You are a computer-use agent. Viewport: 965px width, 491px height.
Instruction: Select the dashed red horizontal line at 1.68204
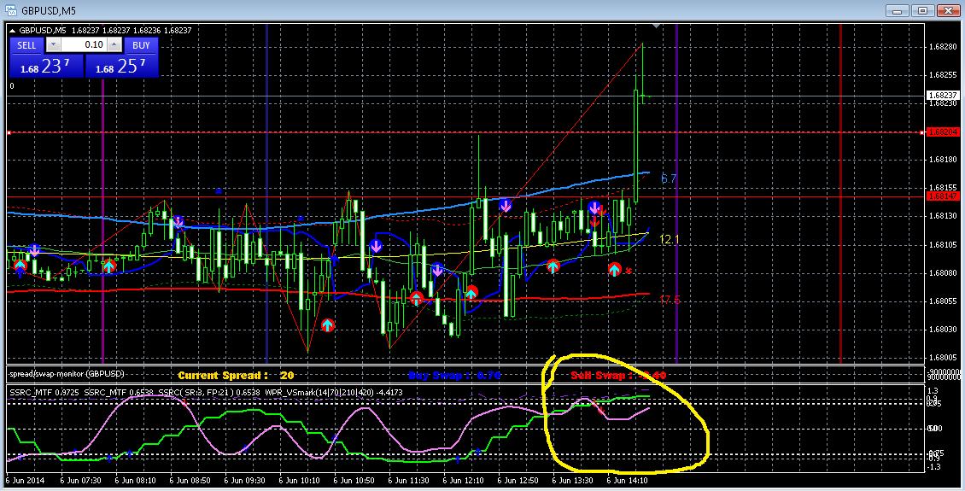click(465, 132)
